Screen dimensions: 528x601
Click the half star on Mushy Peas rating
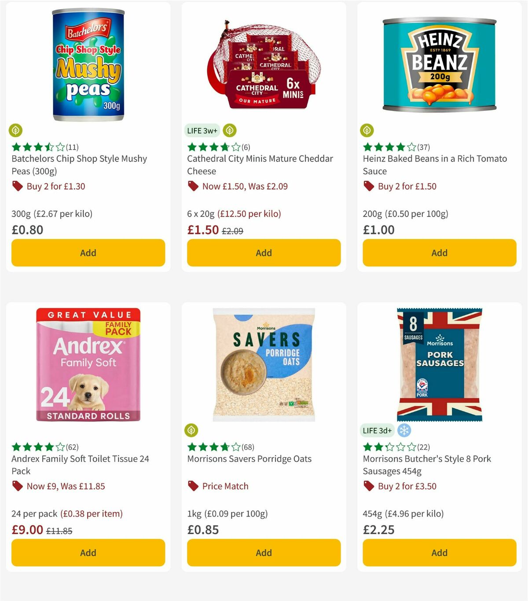tap(49, 147)
